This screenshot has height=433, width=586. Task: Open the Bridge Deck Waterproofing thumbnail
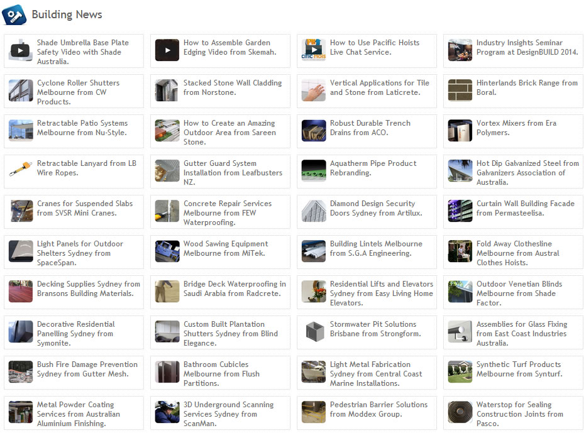[x=167, y=292]
